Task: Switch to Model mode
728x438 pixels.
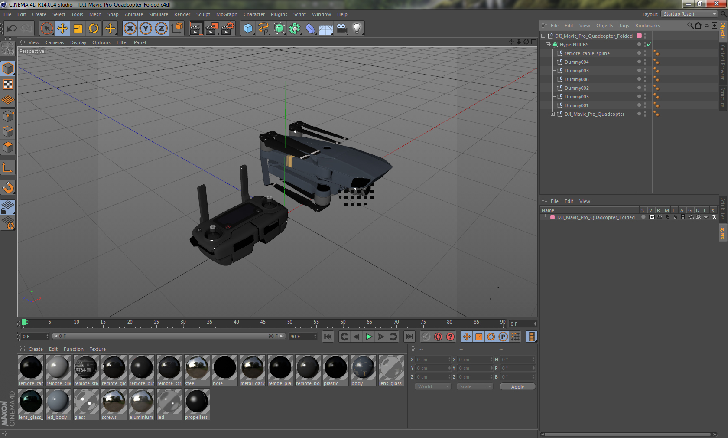Action: [x=8, y=69]
